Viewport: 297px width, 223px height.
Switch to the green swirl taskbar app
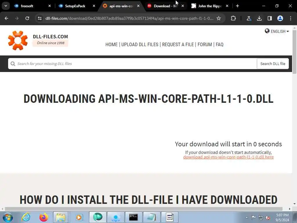pos(97,217)
